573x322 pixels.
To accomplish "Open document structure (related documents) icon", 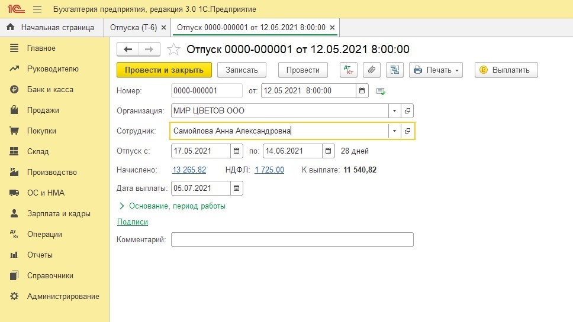I will pos(395,70).
